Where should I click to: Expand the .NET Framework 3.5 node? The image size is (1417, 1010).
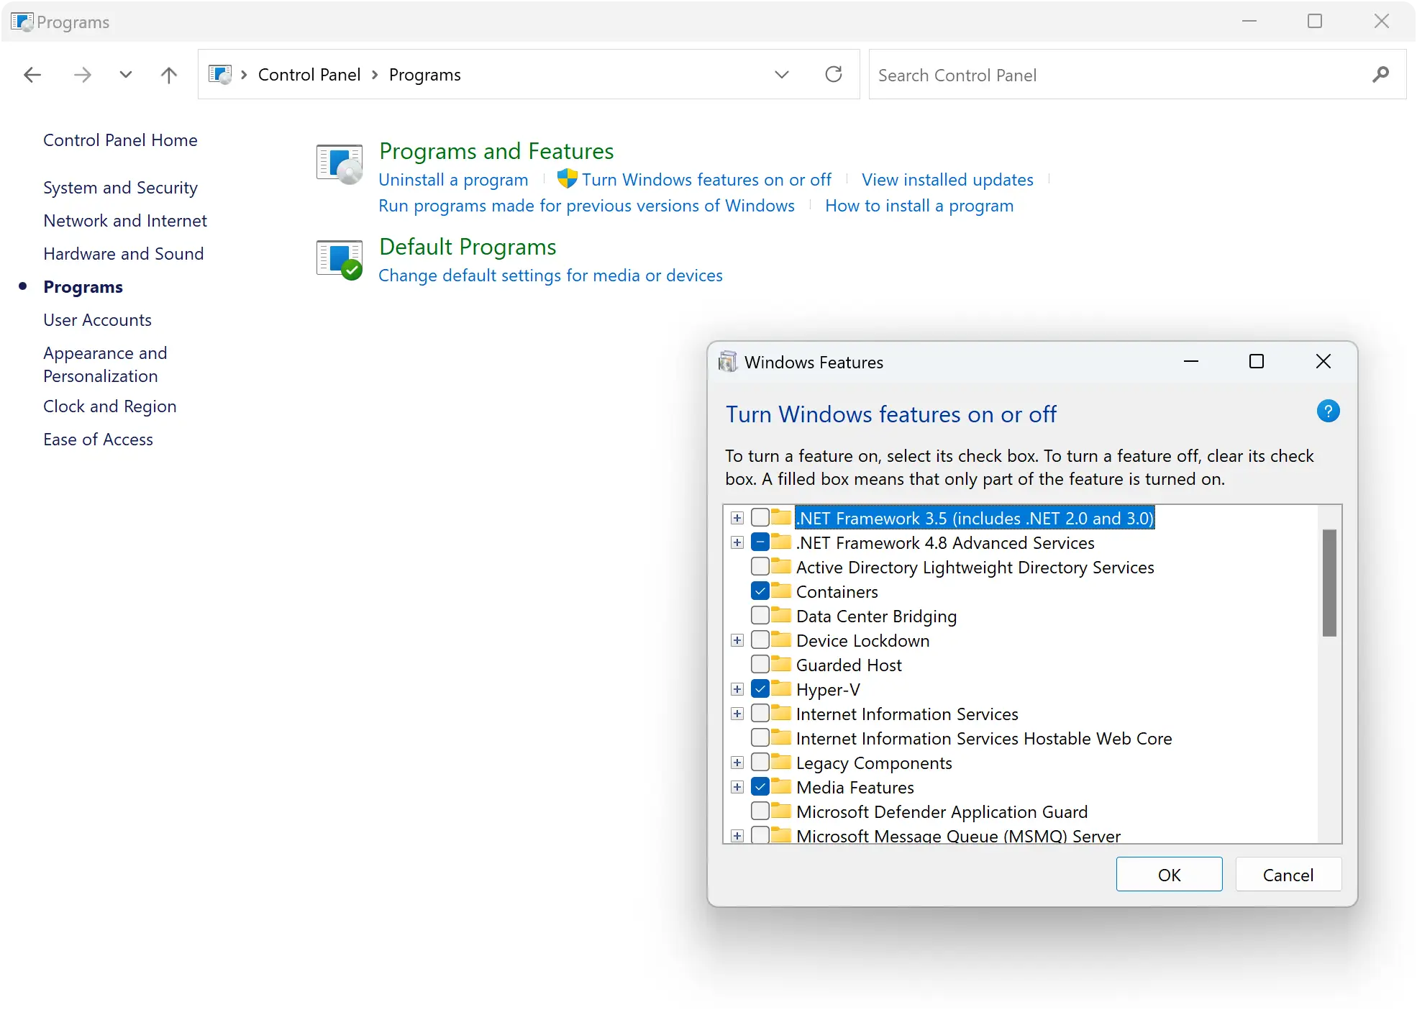737,518
